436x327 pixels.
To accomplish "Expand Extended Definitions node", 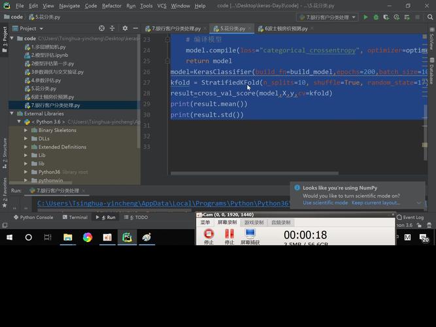I will (x=26, y=147).
